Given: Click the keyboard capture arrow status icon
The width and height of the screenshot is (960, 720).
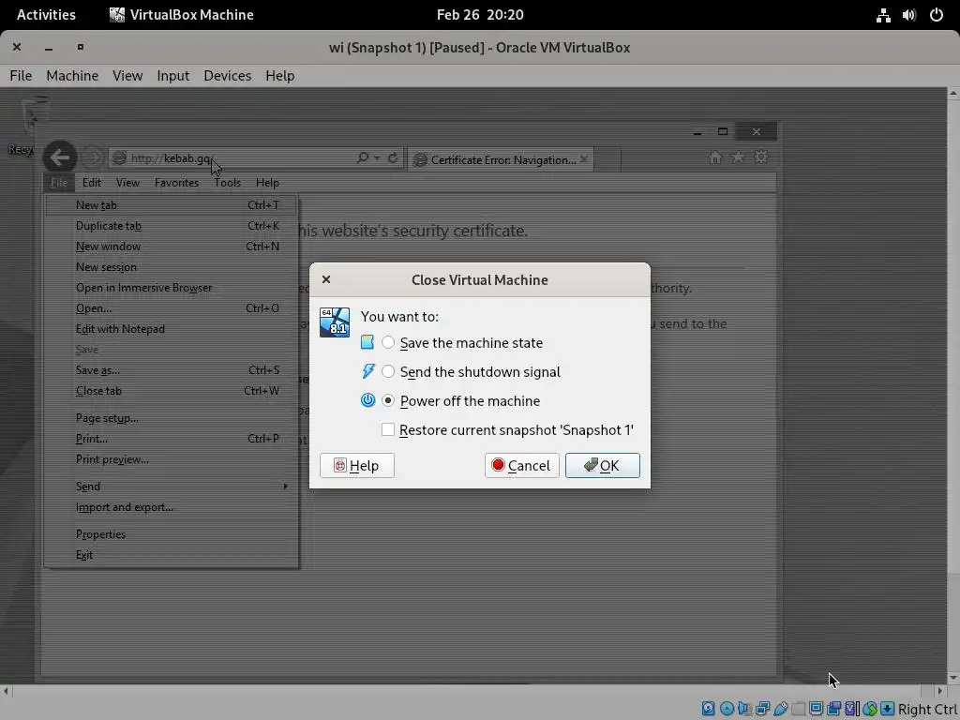Looking at the screenshot, I should [887, 709].
